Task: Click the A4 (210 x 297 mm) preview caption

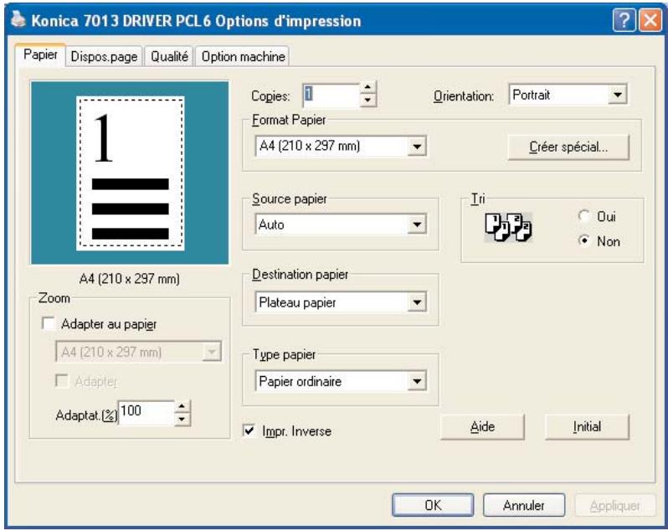Action: coord(130,279)
